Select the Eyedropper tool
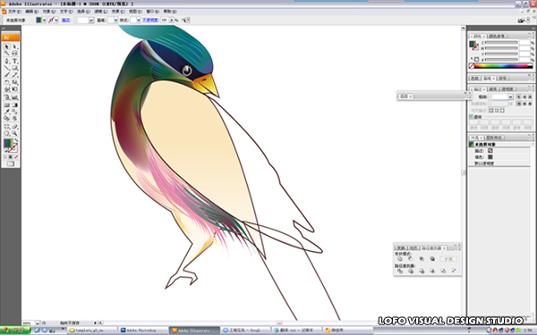The width and height of the screenshot is (537, 335). pos(6,112)
